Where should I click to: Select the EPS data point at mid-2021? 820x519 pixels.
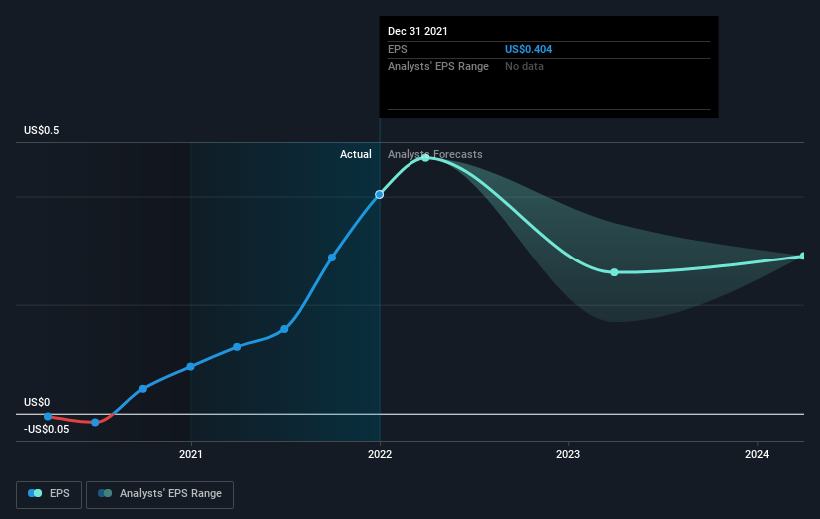[x=284, y=329]
